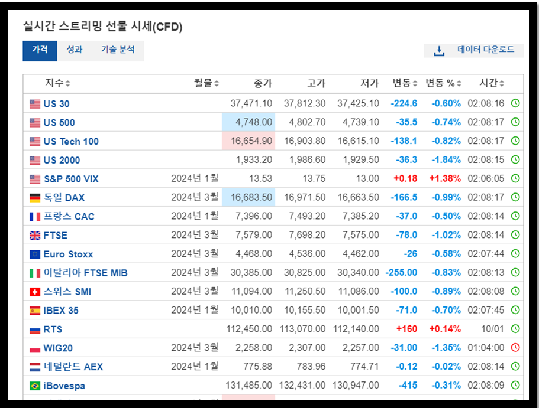Click the 저가 column header
Viewport: 539px width, 408px height.
click(x=370, y=83)
